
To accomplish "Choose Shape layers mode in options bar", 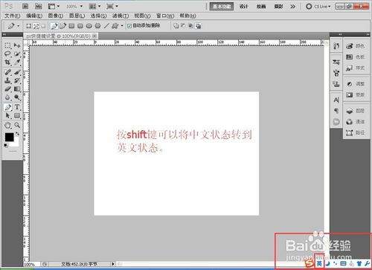I will click(29, 26).
